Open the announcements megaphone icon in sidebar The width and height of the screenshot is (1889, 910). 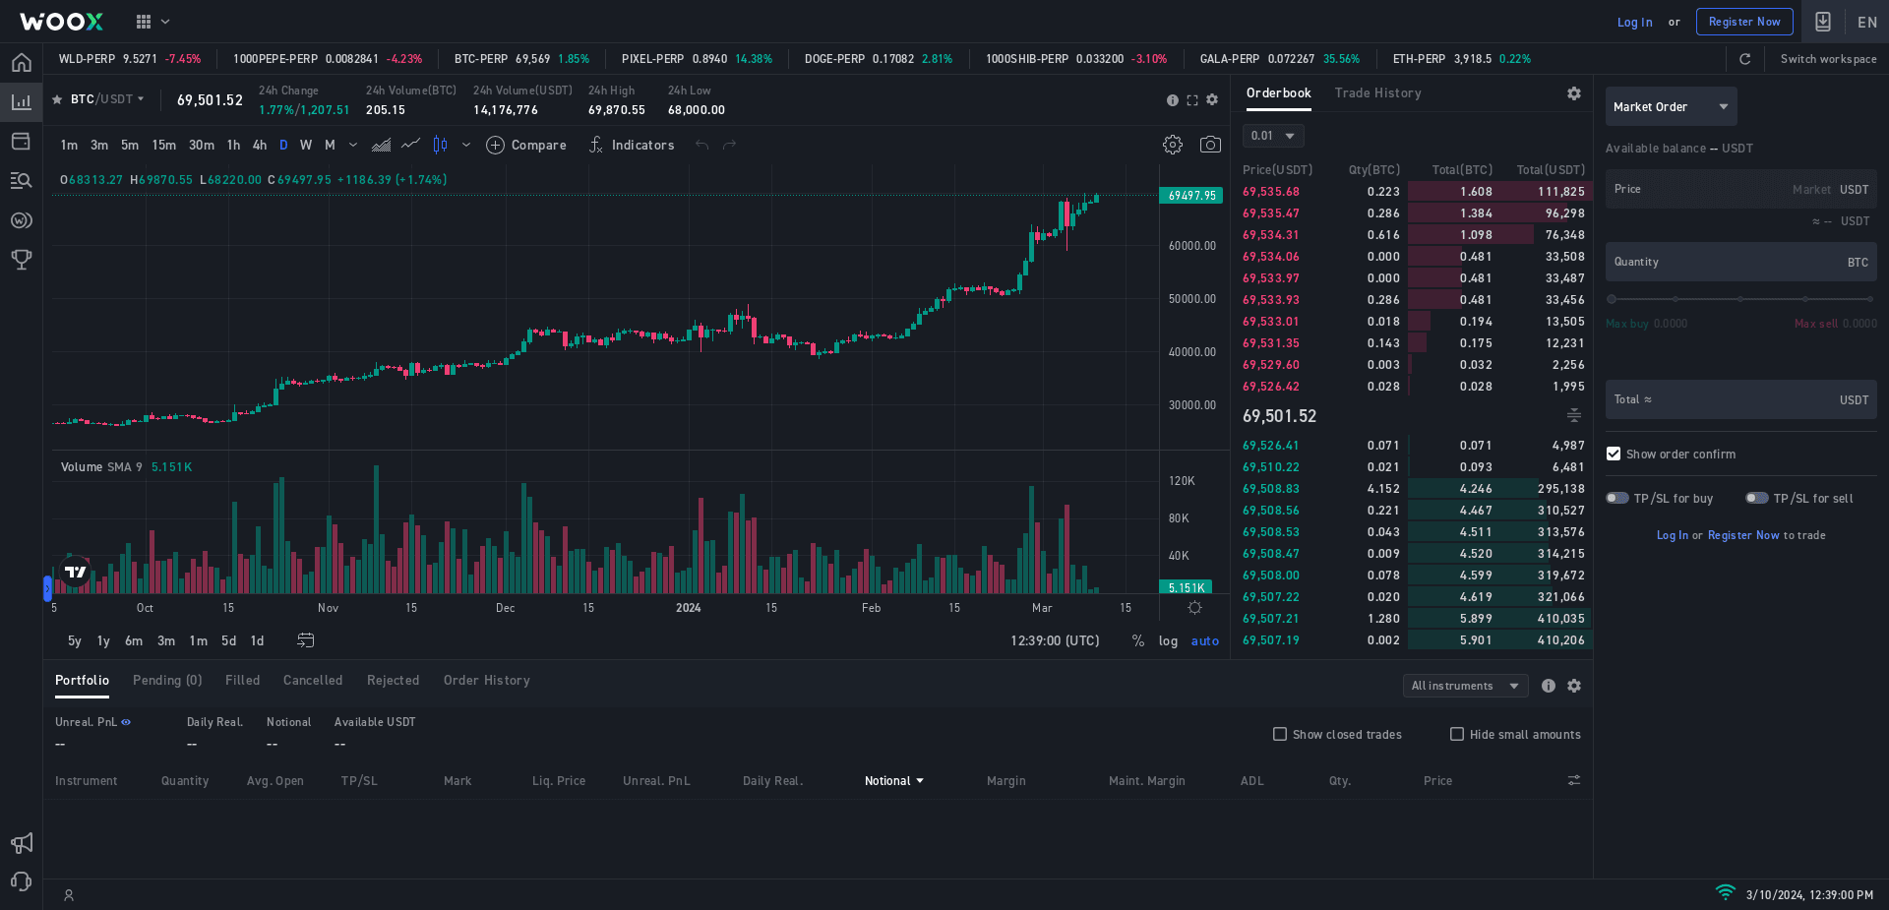point(21,843)
